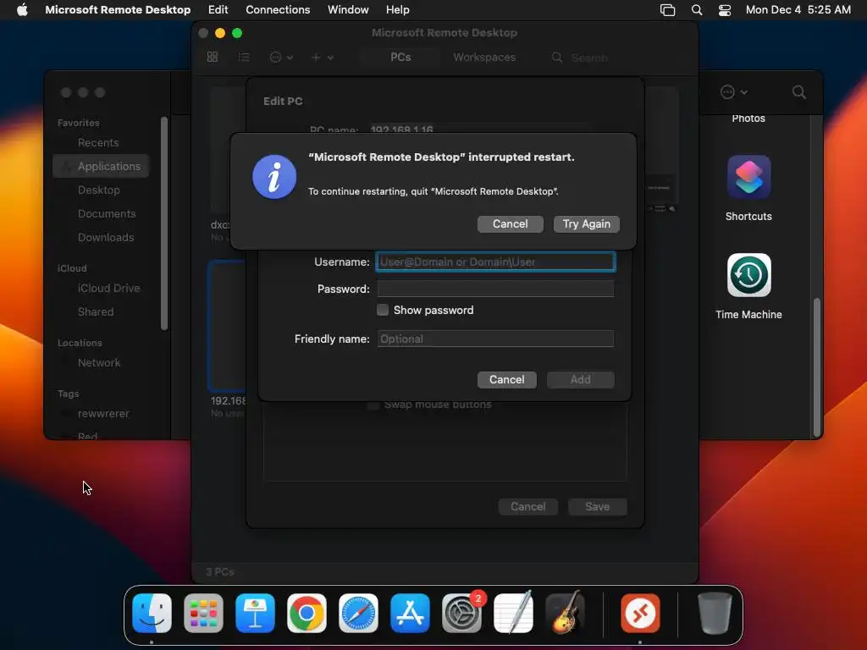Viewport: 867px width, 650px height.
Task: Open the Help menu
Action: coord(398,10)
